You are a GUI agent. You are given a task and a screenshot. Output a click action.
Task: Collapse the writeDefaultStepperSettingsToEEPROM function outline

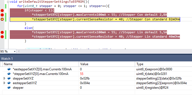8,2
